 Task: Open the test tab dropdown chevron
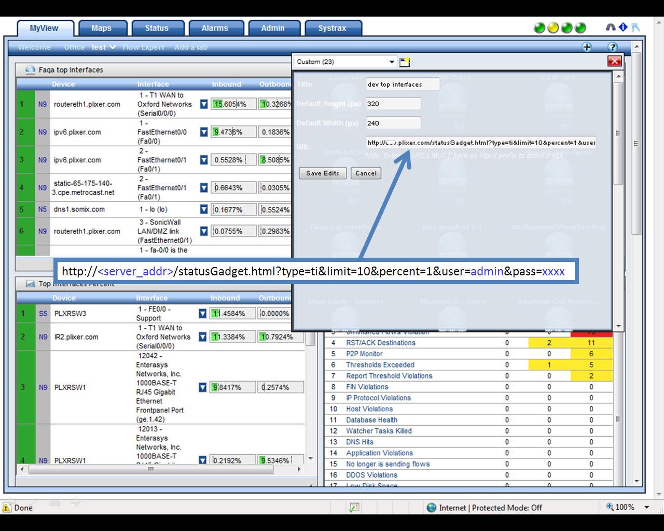(x=113, y=47)
